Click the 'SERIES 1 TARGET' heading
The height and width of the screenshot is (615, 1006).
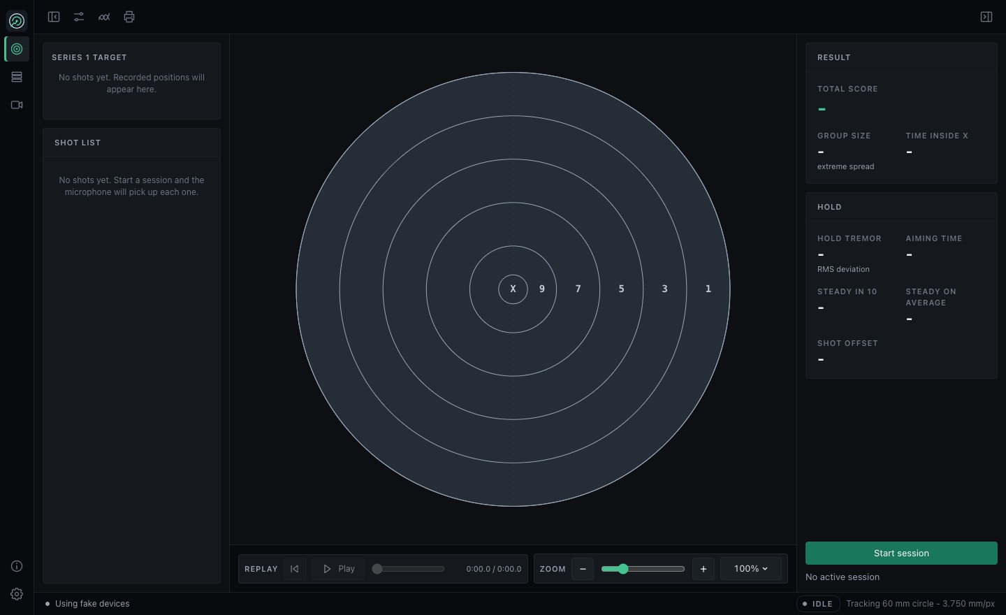tap(89, 57)
